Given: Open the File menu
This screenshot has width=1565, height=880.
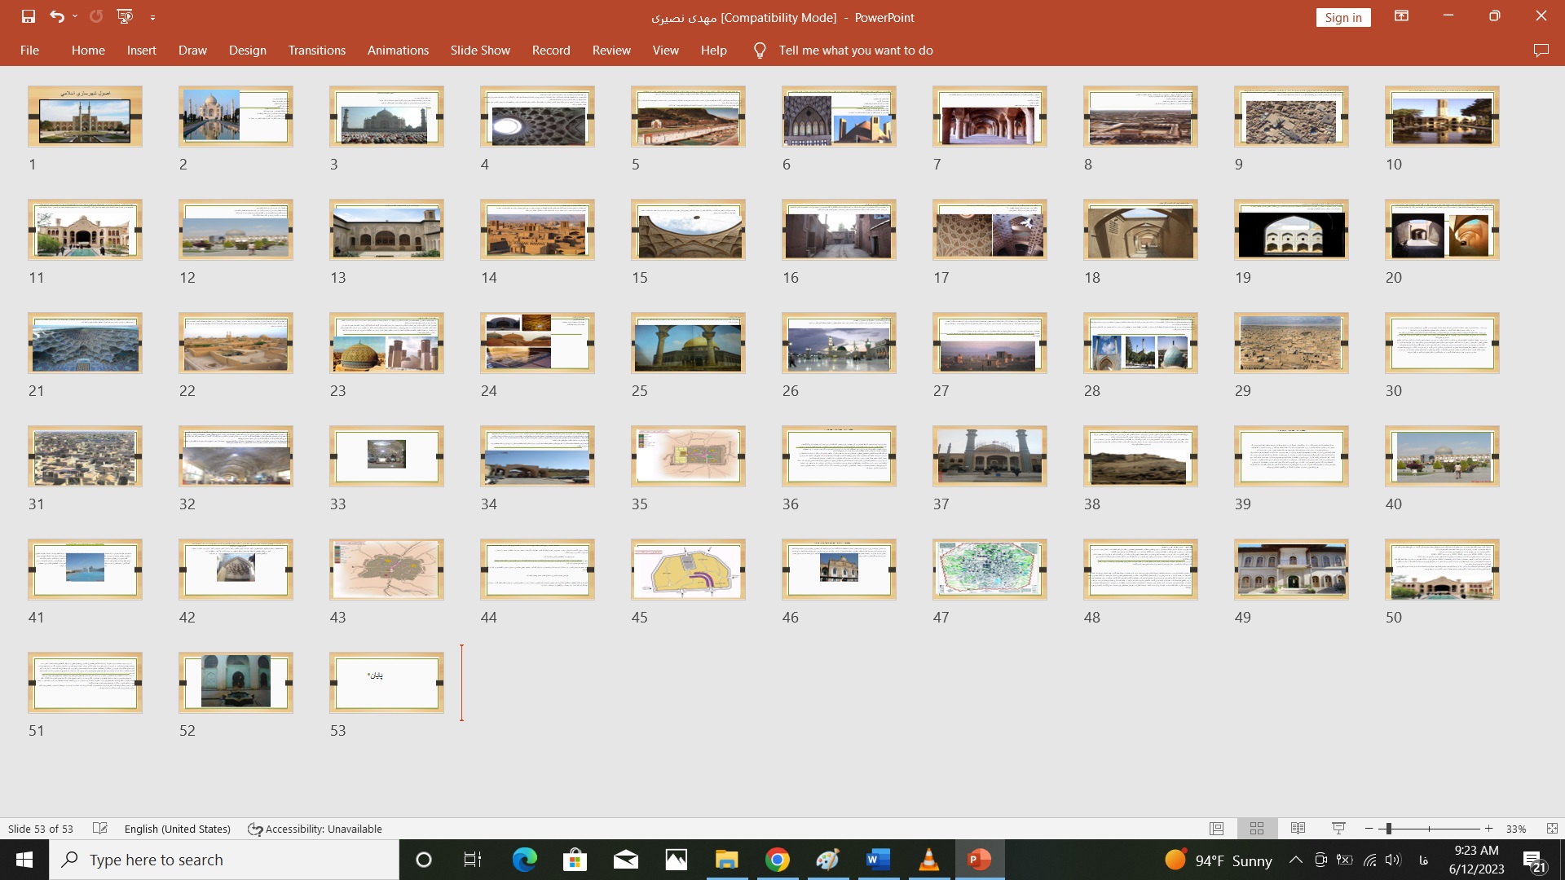Looking at the screenshot, I should tap(29, 51).
